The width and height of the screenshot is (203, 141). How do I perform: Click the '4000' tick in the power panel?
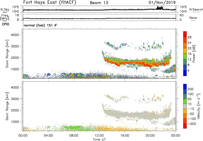(15, 35)
